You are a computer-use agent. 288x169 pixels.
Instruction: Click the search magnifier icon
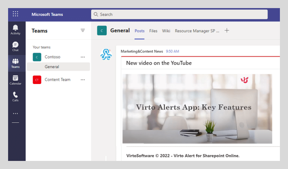click(96, 14)
